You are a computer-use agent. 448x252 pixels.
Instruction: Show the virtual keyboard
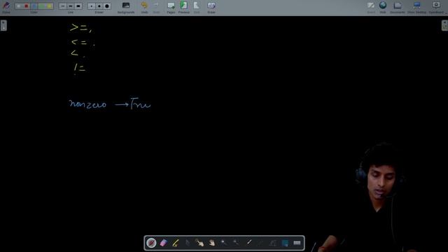tap(297, 243)
